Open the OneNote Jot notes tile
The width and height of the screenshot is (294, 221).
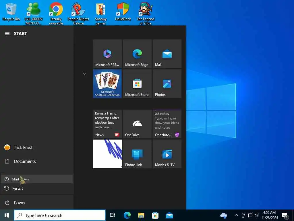coord(167,124)
